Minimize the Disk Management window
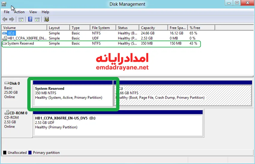This screenshot has width=255, height=164. click(229, 3)
